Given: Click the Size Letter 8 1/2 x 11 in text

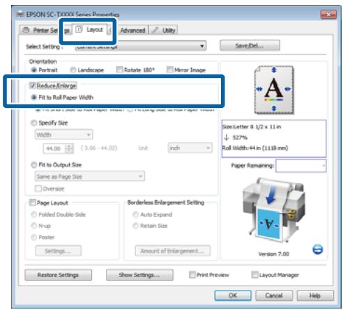Looking at the screenshot, I should [252, 127].
